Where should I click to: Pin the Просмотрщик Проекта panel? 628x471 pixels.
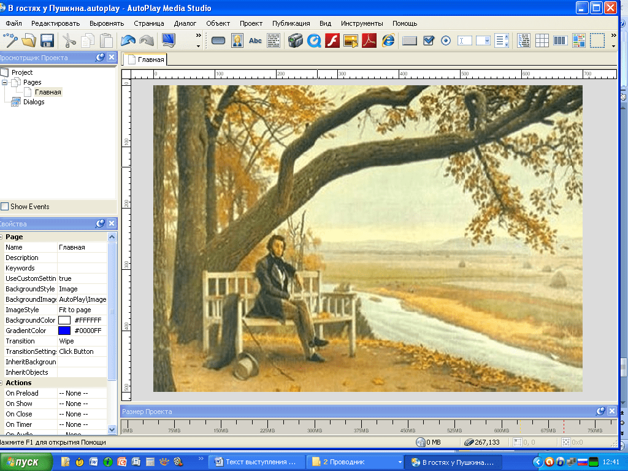[x=100, y=57]
